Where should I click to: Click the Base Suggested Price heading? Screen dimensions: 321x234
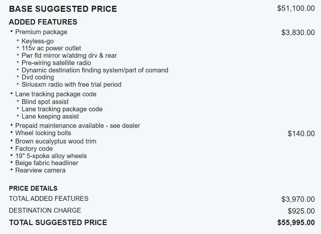point(63,9)
